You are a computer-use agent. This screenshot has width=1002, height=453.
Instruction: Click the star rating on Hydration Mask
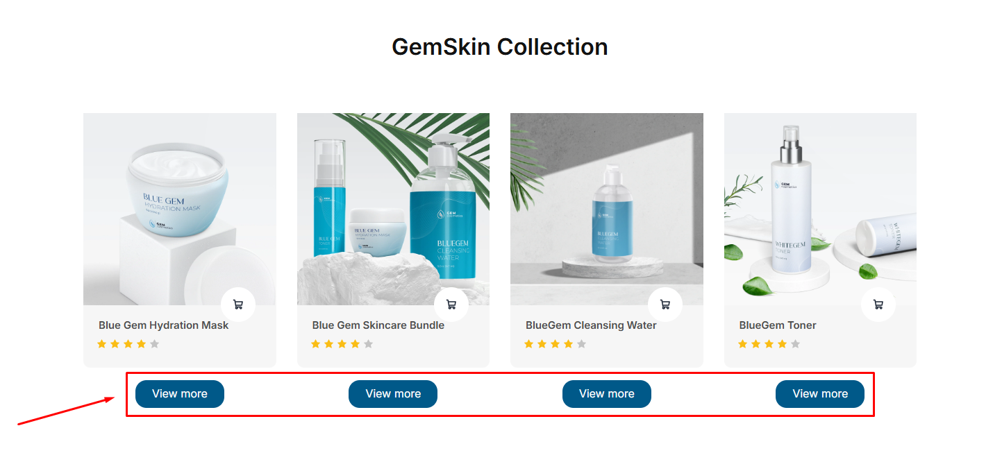[128, 344]
